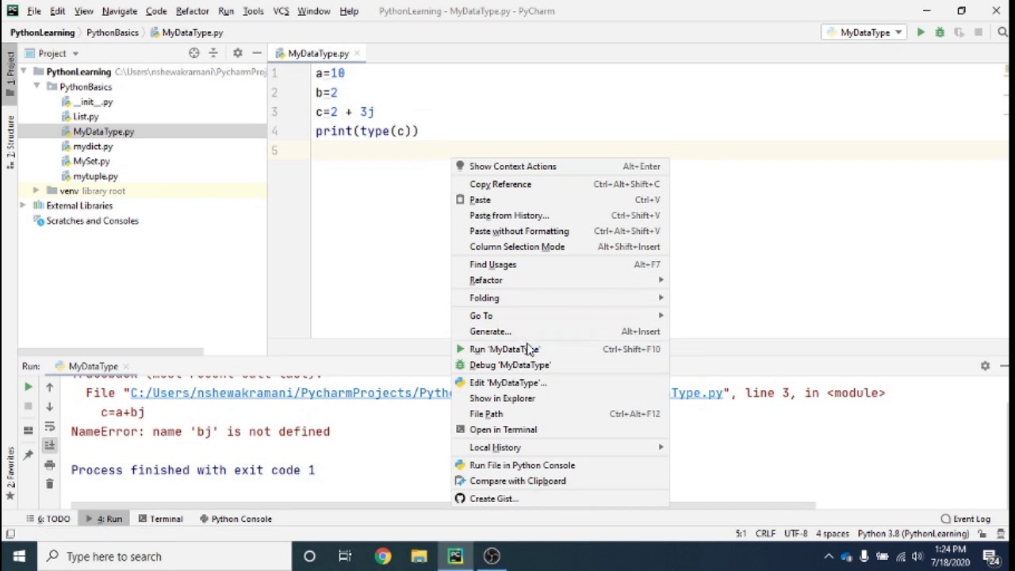Screen dimensions: 1015x571
Task: Close the MyDataType.py editor tab
Action: coord(357,53)
